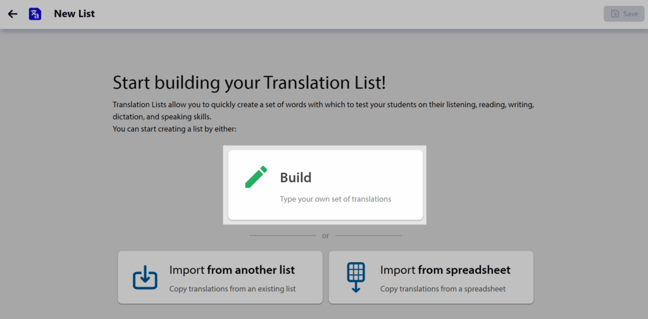
Task: Click the blue translation app icon
Action: click(35, 14)
